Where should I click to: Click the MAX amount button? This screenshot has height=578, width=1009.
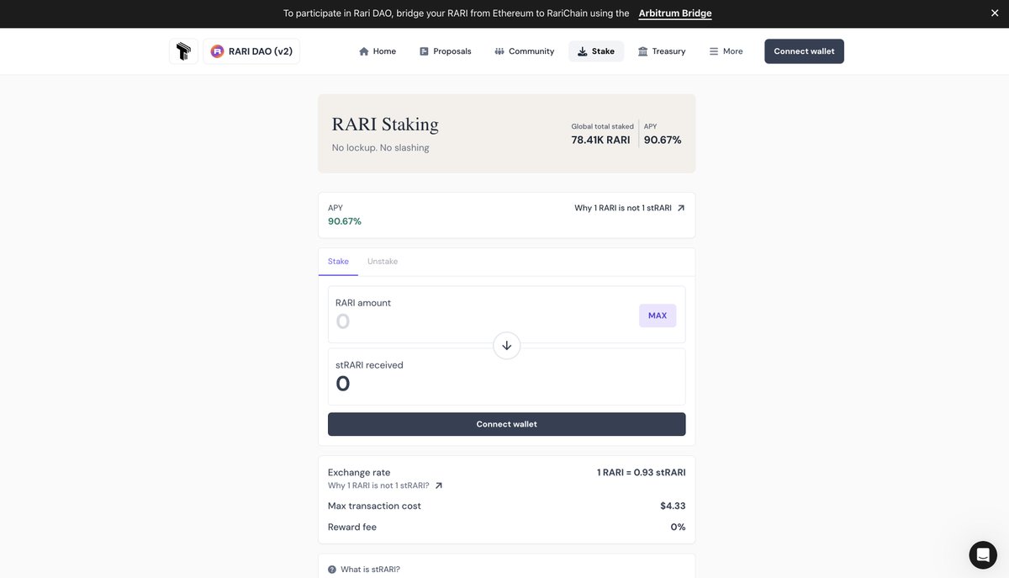click(x=658, y=316)
